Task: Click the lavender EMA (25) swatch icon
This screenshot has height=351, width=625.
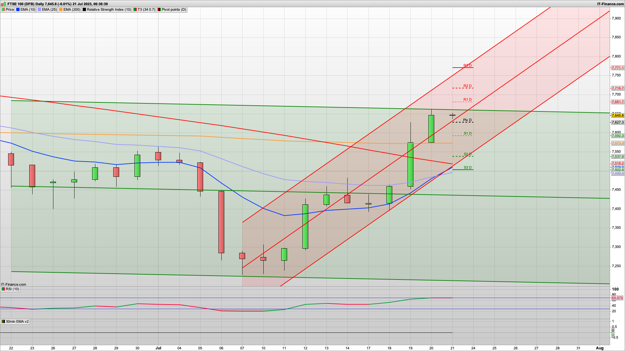Action: click(x=39, y=9)
